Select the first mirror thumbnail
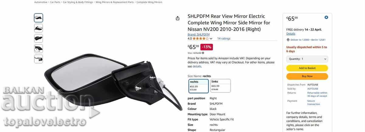This screenshot has height=132, width=365. tap(39, 18)
